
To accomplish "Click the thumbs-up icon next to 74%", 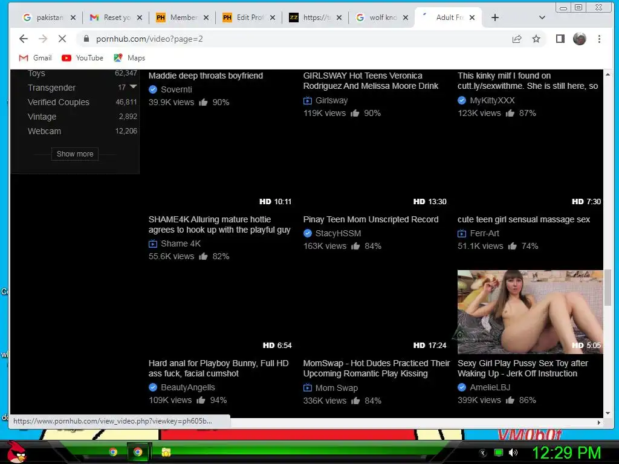I will tap(513, 246).
